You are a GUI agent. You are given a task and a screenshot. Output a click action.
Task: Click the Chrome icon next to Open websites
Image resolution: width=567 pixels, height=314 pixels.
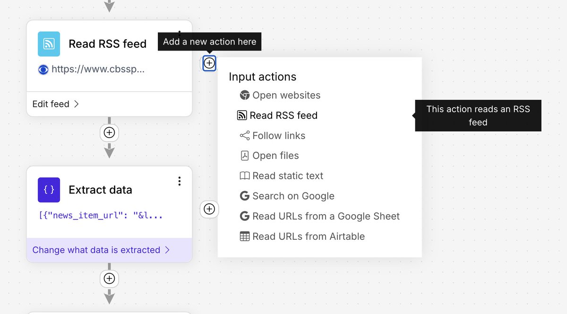point(244,95)
